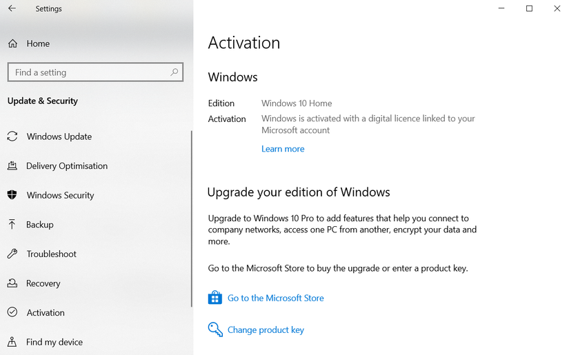Click the Microsoft Store bag icon
Viewport: 569px width, 355px height.
pos(215,298)
